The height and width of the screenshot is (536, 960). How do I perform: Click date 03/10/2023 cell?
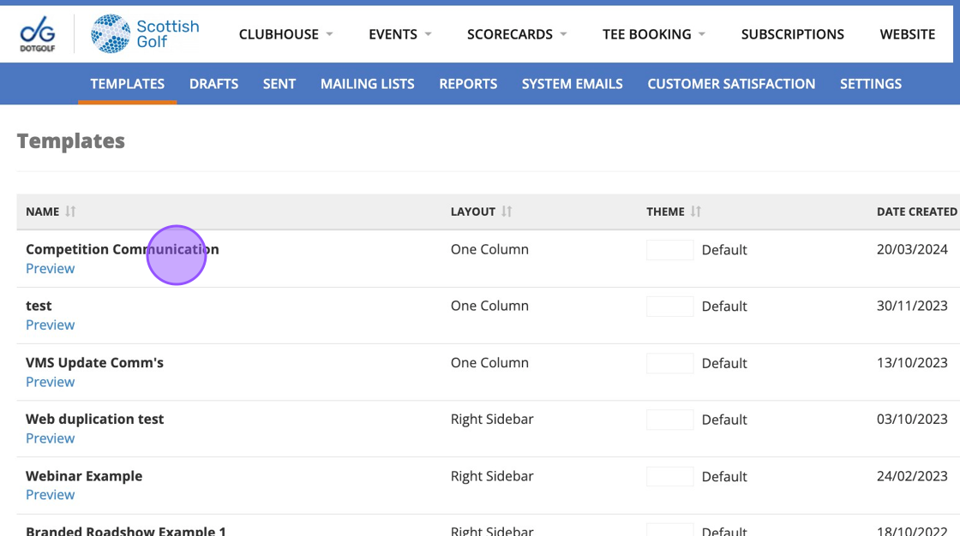click(x=912, y=420)
